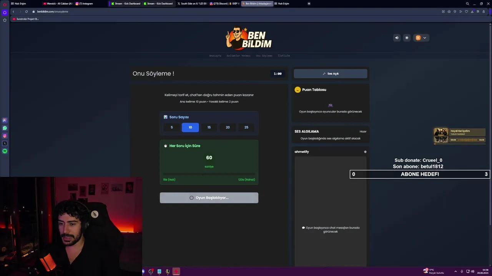Click the Ben Bildim logo
This screenshot has height=276, width=492.
[x=249, y=38]
